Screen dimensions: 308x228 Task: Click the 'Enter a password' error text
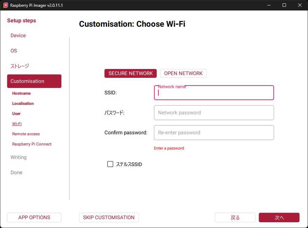[169, 148]
